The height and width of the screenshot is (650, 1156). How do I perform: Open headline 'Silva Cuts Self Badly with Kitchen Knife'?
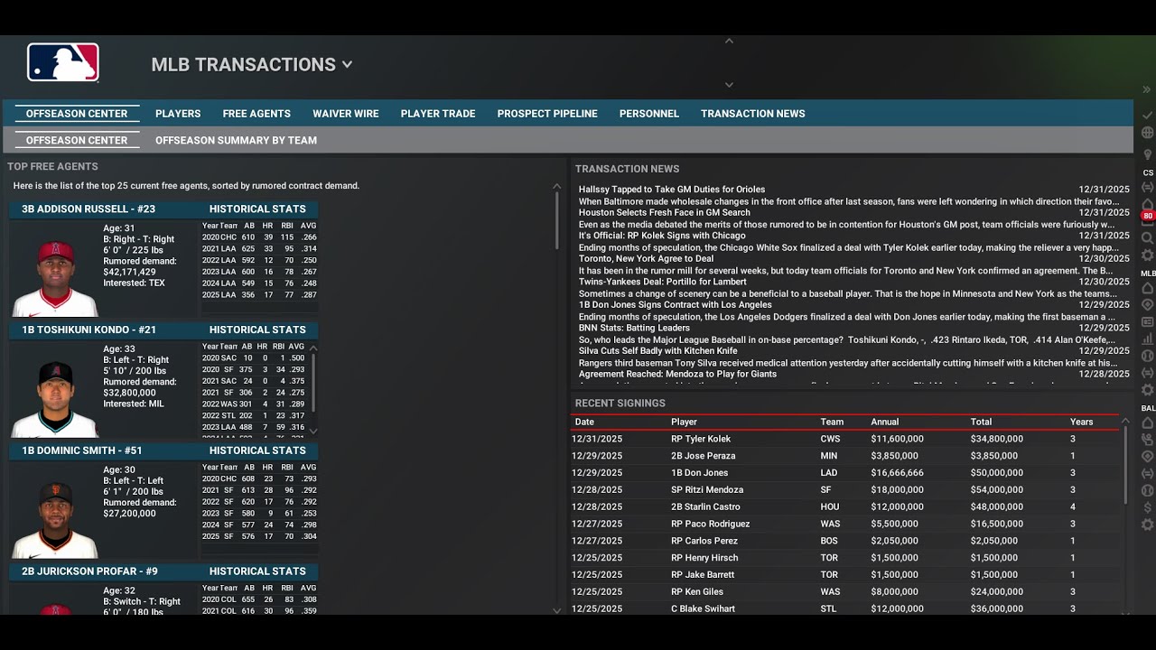(658, 351)
